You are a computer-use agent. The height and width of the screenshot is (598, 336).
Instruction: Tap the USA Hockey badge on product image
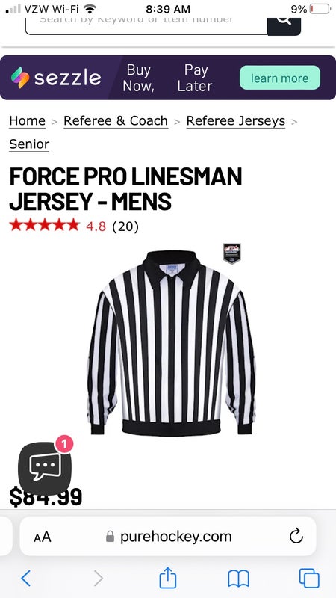pyautogui.click(x=231, y=253)
